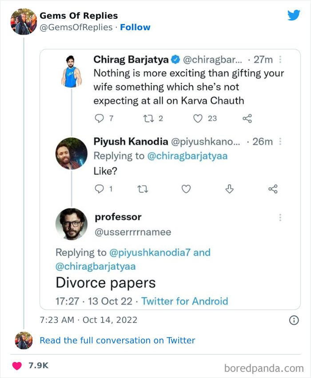This screenshot has height=378, width=311.
Task: Open the Twitter bird logo
Action: [294, 15]
